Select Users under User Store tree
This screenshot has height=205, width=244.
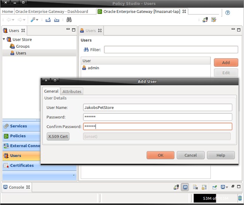[x=21, y=53]
